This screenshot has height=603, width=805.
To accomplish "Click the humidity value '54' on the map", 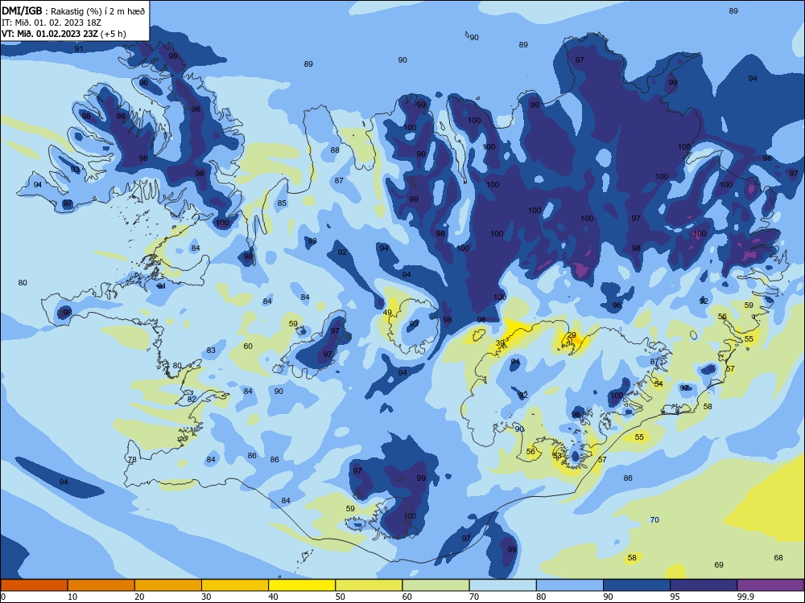I will [x=658, y=384].
